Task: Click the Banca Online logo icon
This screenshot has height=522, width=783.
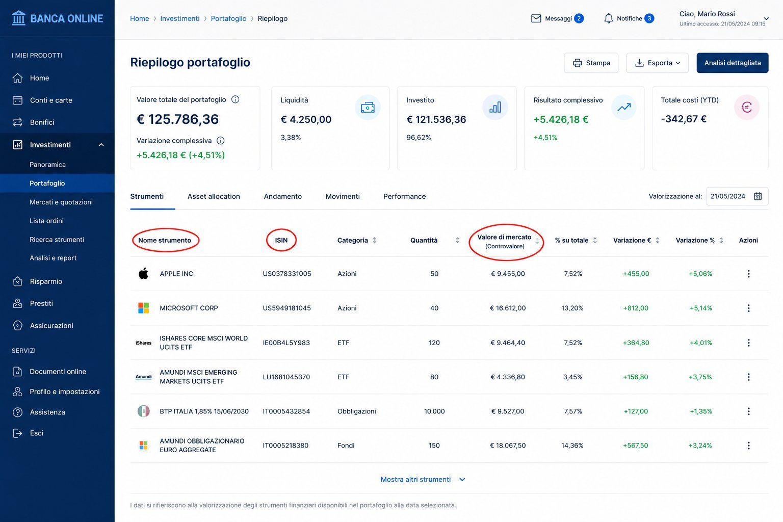Action: click(18, 18)
